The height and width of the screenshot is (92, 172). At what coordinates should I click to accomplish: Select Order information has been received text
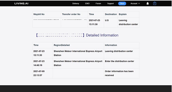[x=119, y=73]
